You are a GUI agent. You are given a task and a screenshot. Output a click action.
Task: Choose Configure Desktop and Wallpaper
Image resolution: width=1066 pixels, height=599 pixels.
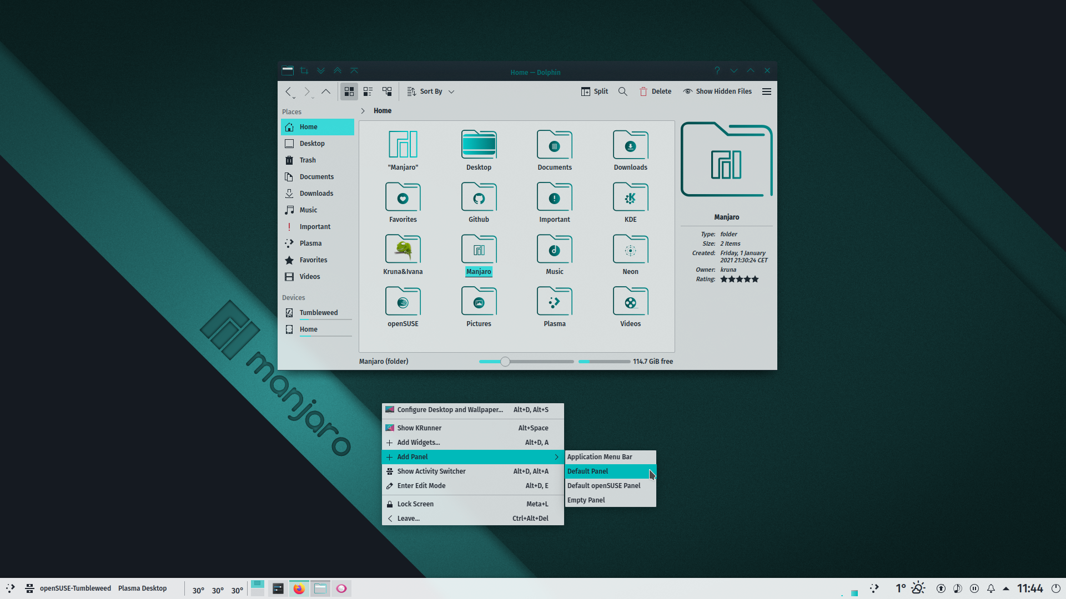click(473, 410)
